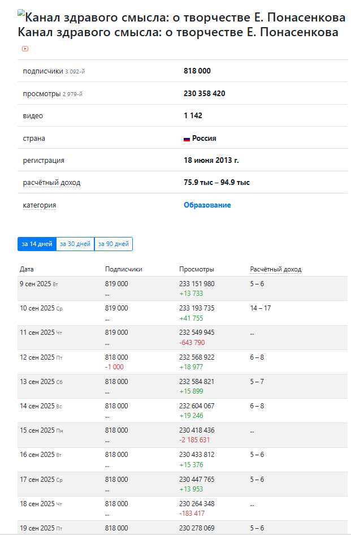Viewport: 351px width, 535px height.
Task: Click the '-1 000' subscribers change value
Action: [114, 367]
